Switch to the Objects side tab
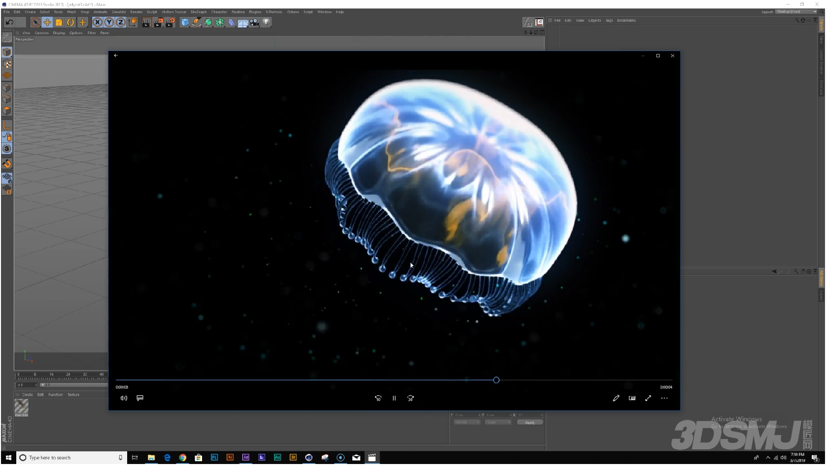The image size is (826, 465). pos(821,25)
